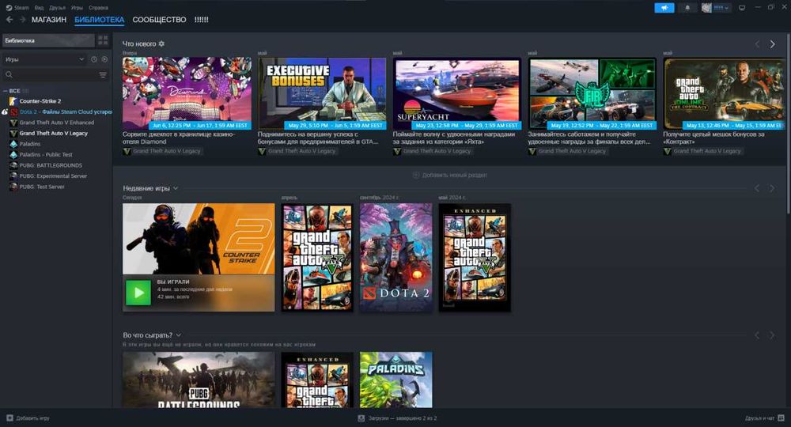Image resolution: width=791 pixels, height=427 pixels.
Task: Open the notifications bell
Action: tap(687, 8)
